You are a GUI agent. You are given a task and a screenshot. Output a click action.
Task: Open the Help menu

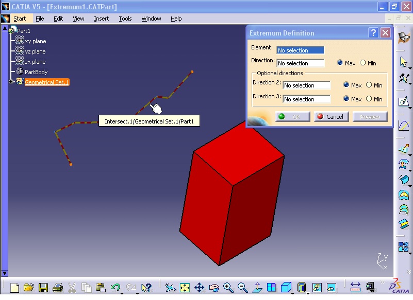[176, 19]
